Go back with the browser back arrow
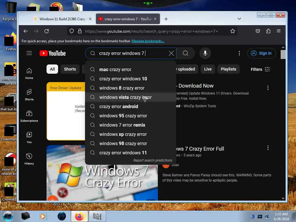296x222 pixels. pos(26,31)
